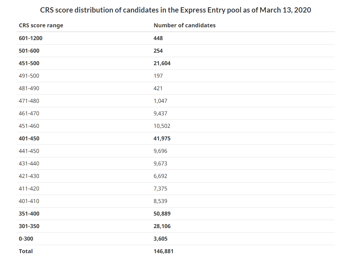Click candidate count 421 for 481-490
The height and width of the screenshot is (259, 351).
click(158, 88)
